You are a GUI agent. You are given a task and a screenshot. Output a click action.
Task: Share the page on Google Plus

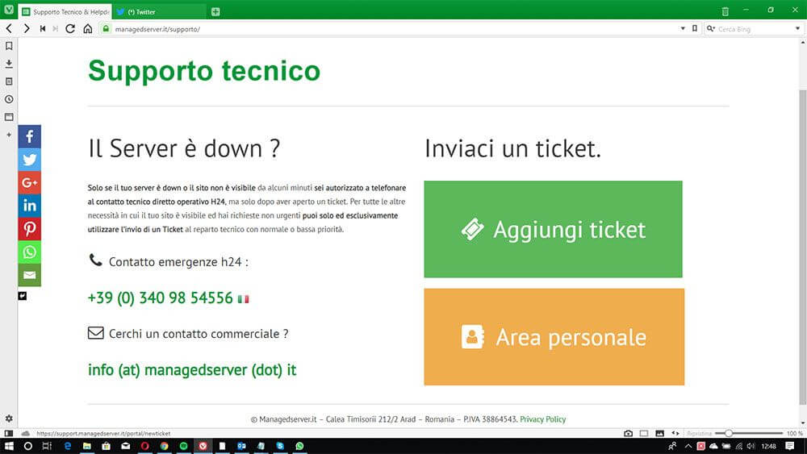coord(29,182)
